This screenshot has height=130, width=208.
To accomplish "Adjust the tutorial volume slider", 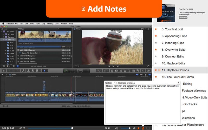I will pyautogui.click(x=125, y=128).
